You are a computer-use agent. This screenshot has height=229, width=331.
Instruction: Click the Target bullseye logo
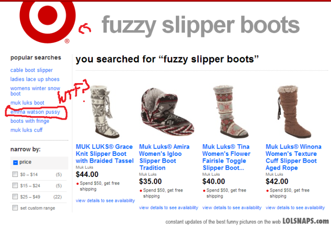coord(47,22)
